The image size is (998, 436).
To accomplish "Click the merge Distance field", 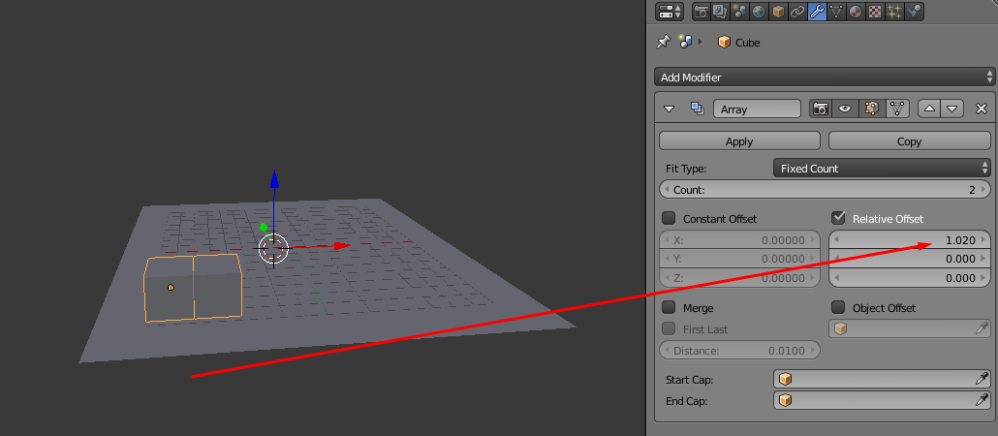I will tap(739, 350).
